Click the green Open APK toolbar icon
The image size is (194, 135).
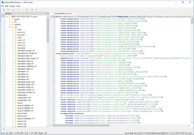(4, 10)
